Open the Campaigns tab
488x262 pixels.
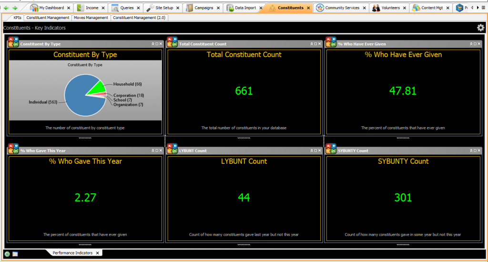[x=204, y=8]
